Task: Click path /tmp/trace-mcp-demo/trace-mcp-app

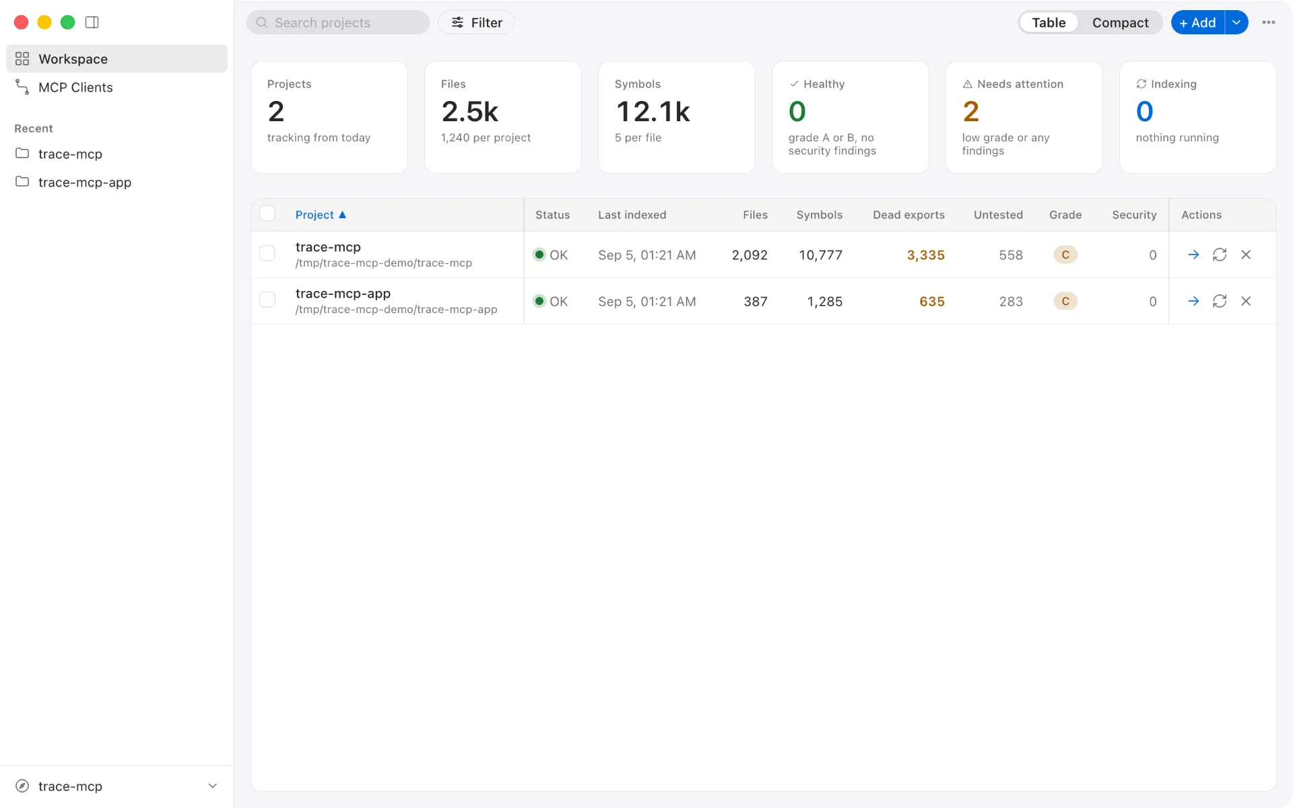Action: pos(396,309)
